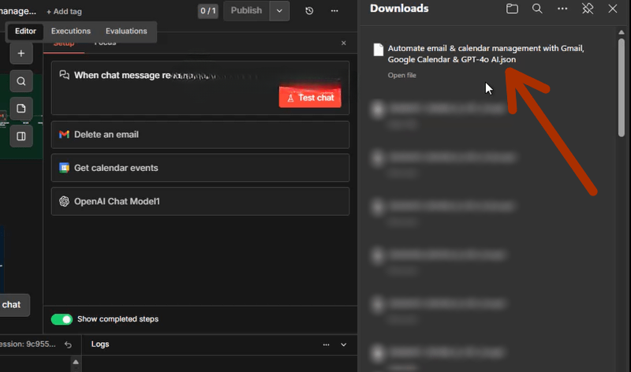Image resolution: width=631 pixels, height=372 pixels.
Task: Select the Delete an email step
Action: pos(200,135)
